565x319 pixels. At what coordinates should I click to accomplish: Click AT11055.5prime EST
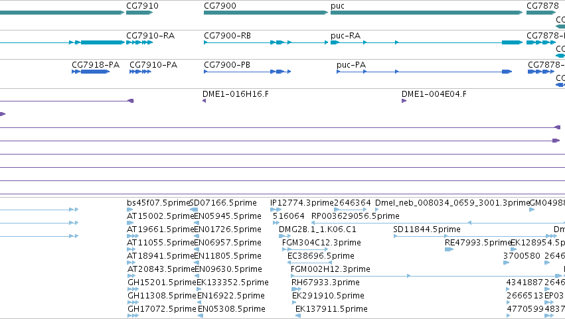[161, 243]
